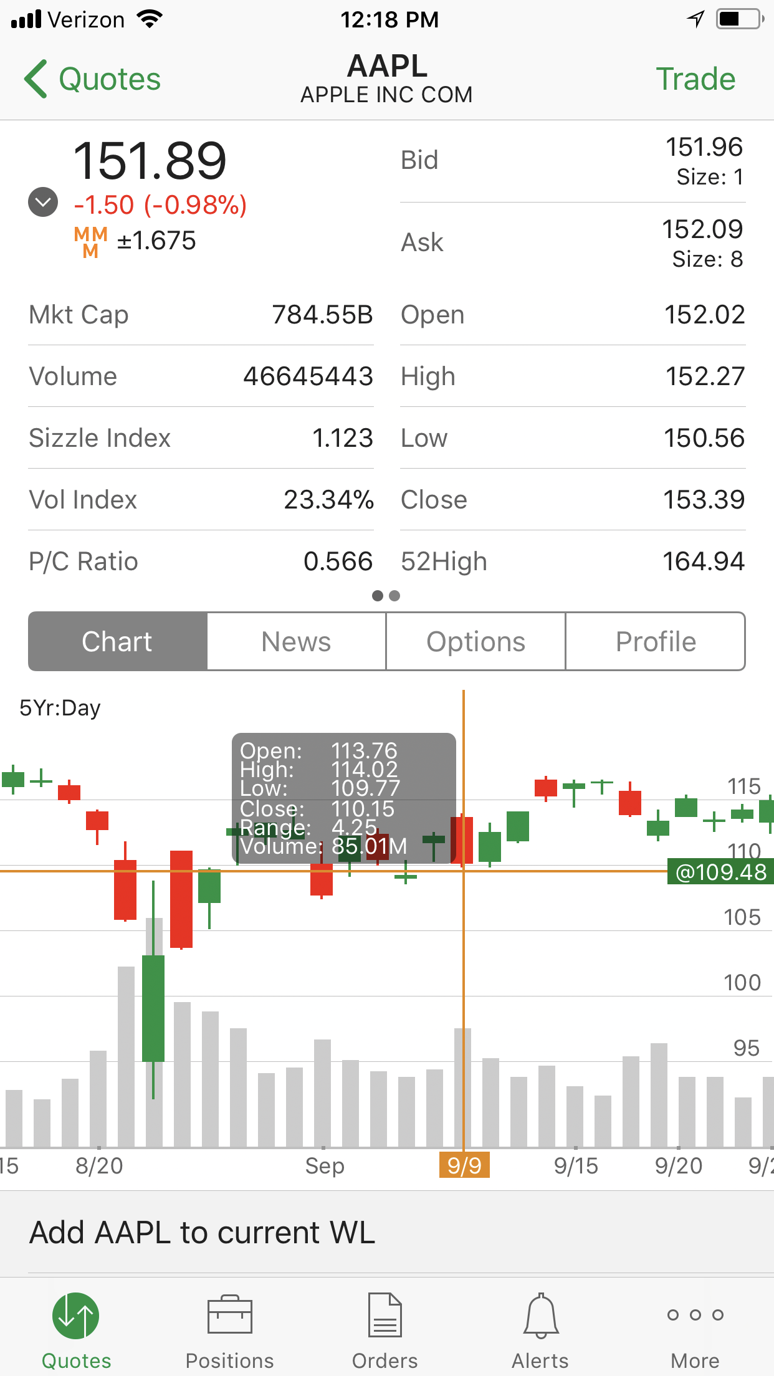This screenshot has height=1376, width=774.
Task: Tap the Low 150.56 row
Action: [573, 438]
